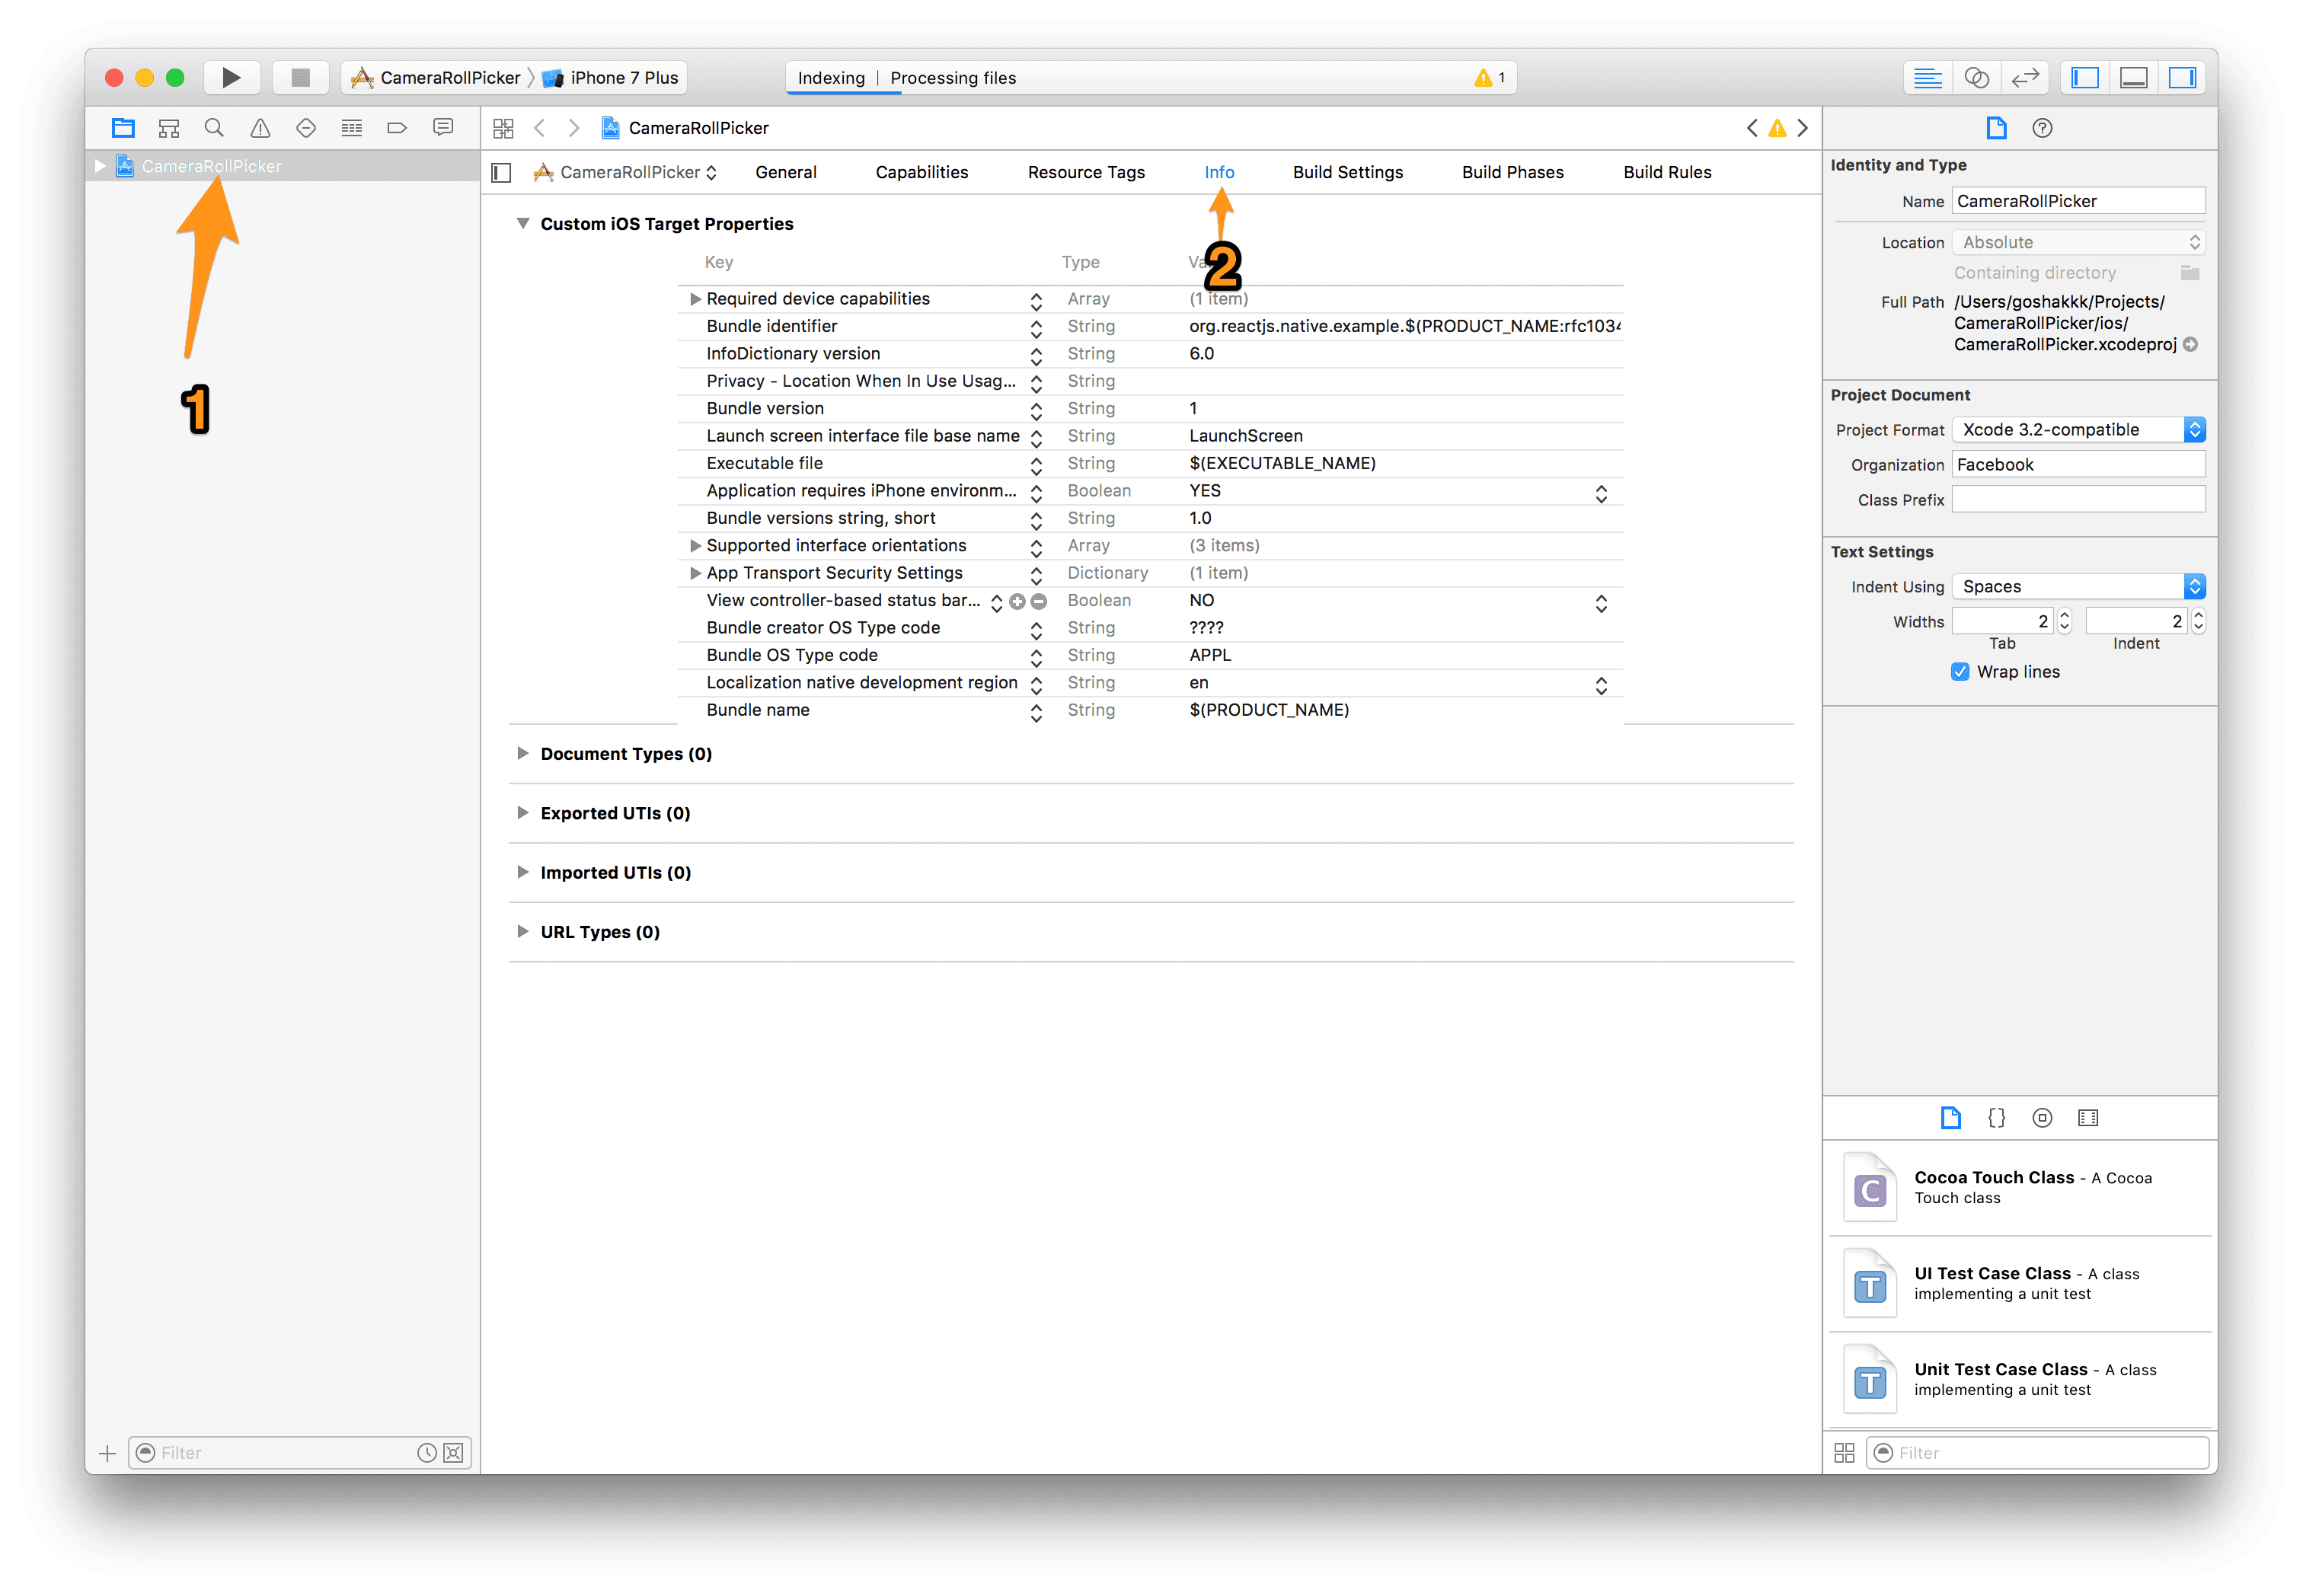This screenshot has height=1596, width=2303.
Task: Click the Organization input field
Action: (x=2078, y=465)
